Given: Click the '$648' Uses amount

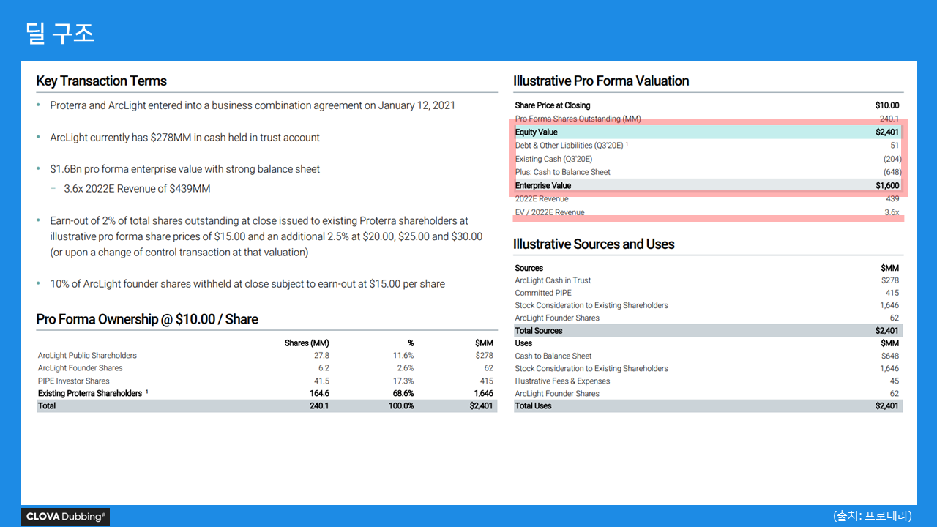Looking at the screenshot, I should [x=890, y=356].
